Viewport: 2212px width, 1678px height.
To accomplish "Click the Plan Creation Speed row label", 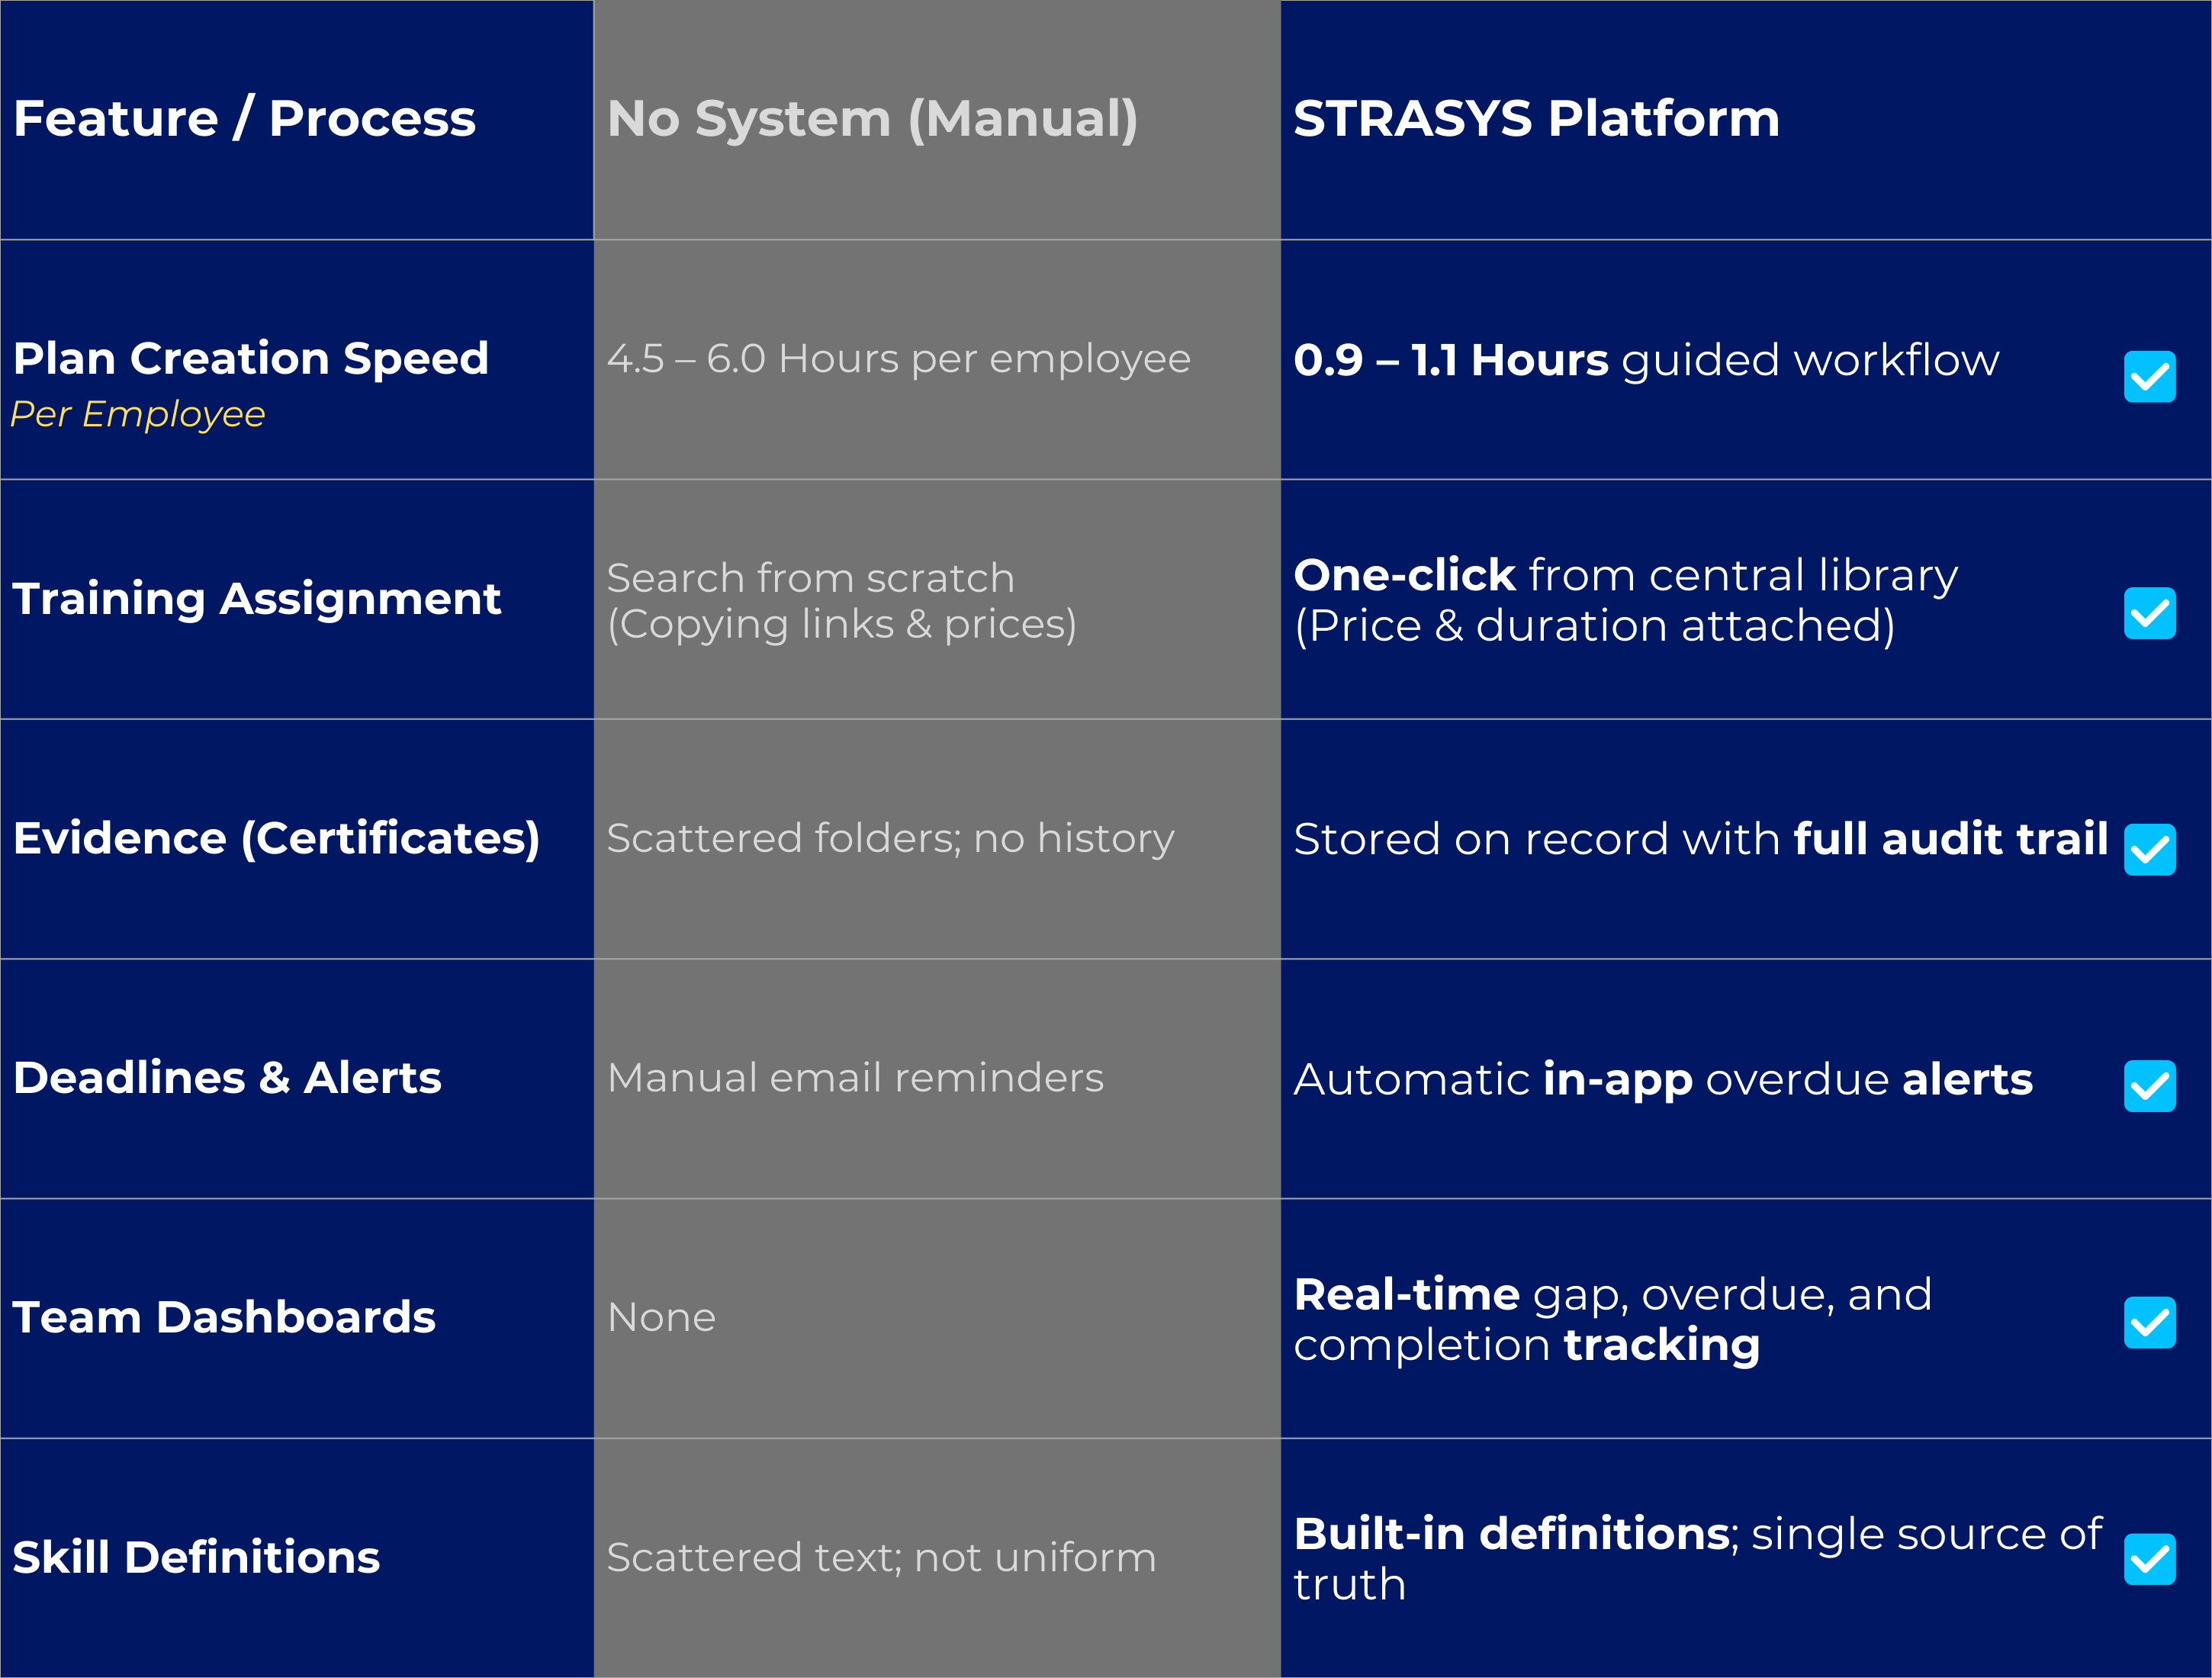I will 250,357.
